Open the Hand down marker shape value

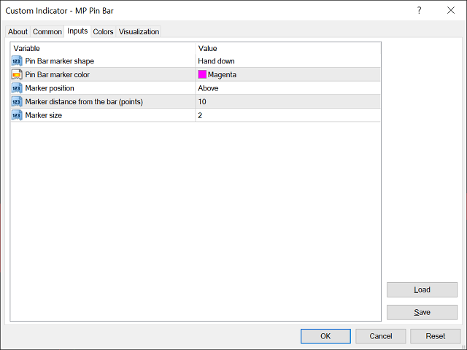click(x=287, y=61)
